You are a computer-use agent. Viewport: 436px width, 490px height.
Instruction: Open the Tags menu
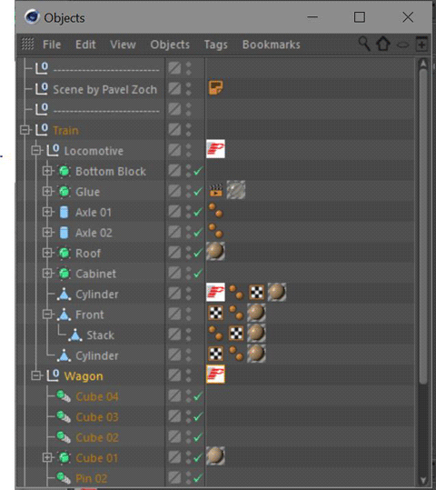tap(215, 45)
